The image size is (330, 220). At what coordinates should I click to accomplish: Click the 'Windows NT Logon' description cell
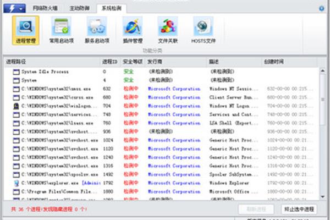coord(233,106)
